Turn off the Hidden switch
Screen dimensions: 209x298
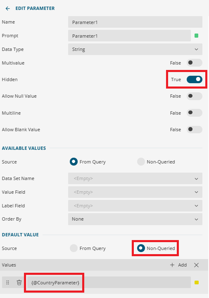(195, 79)
